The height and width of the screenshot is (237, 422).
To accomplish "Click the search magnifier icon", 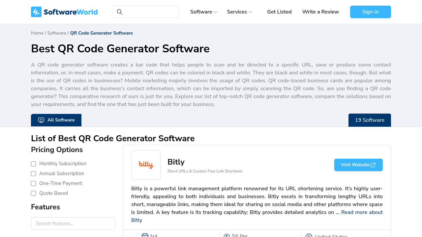I will (120, 12).
